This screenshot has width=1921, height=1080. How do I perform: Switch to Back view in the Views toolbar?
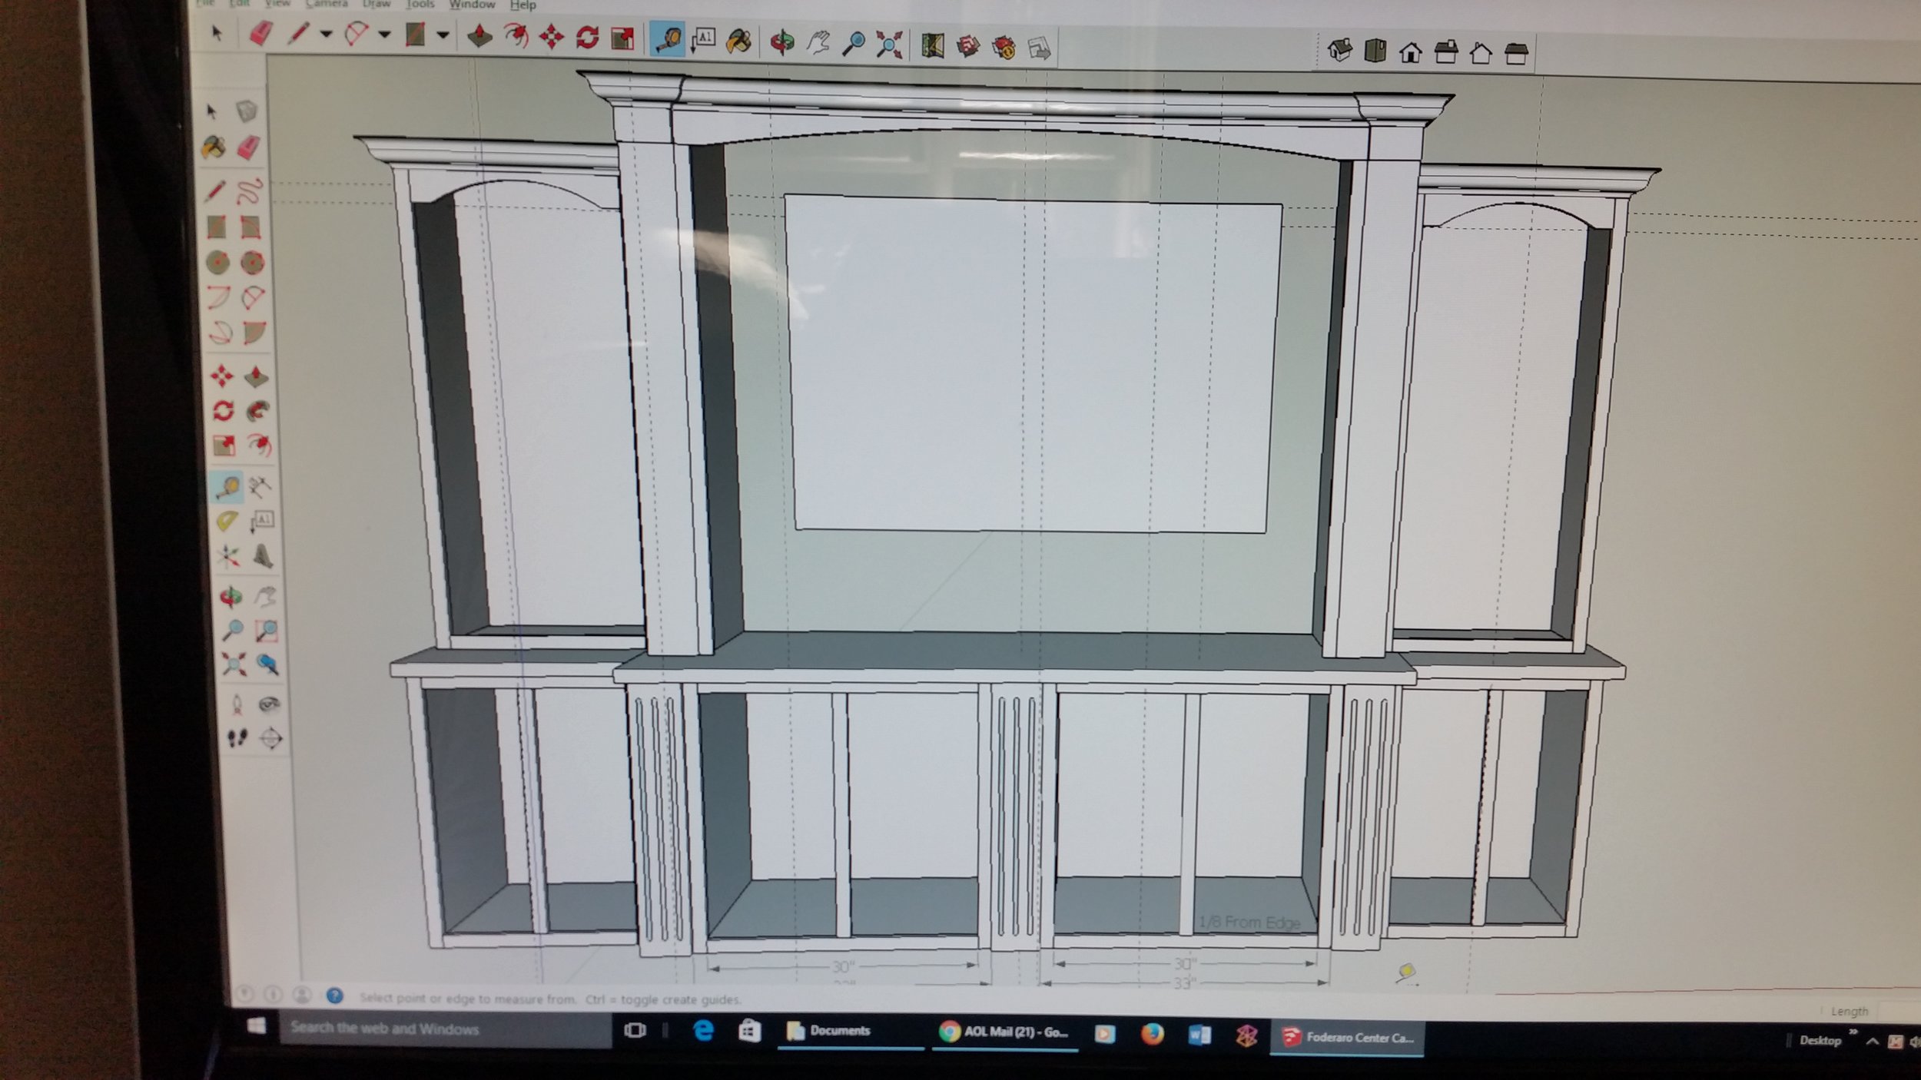click(x=1481, y=54)
